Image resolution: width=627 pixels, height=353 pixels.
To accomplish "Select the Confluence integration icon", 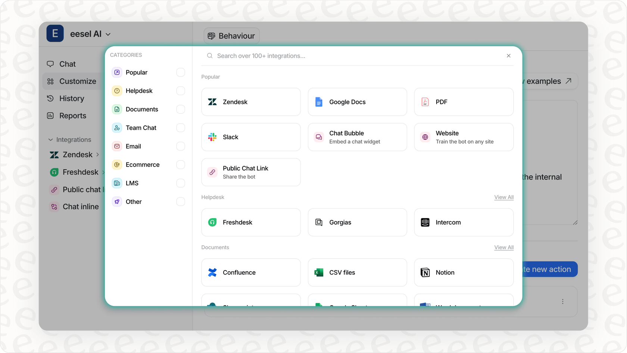I will pos(212,272).
